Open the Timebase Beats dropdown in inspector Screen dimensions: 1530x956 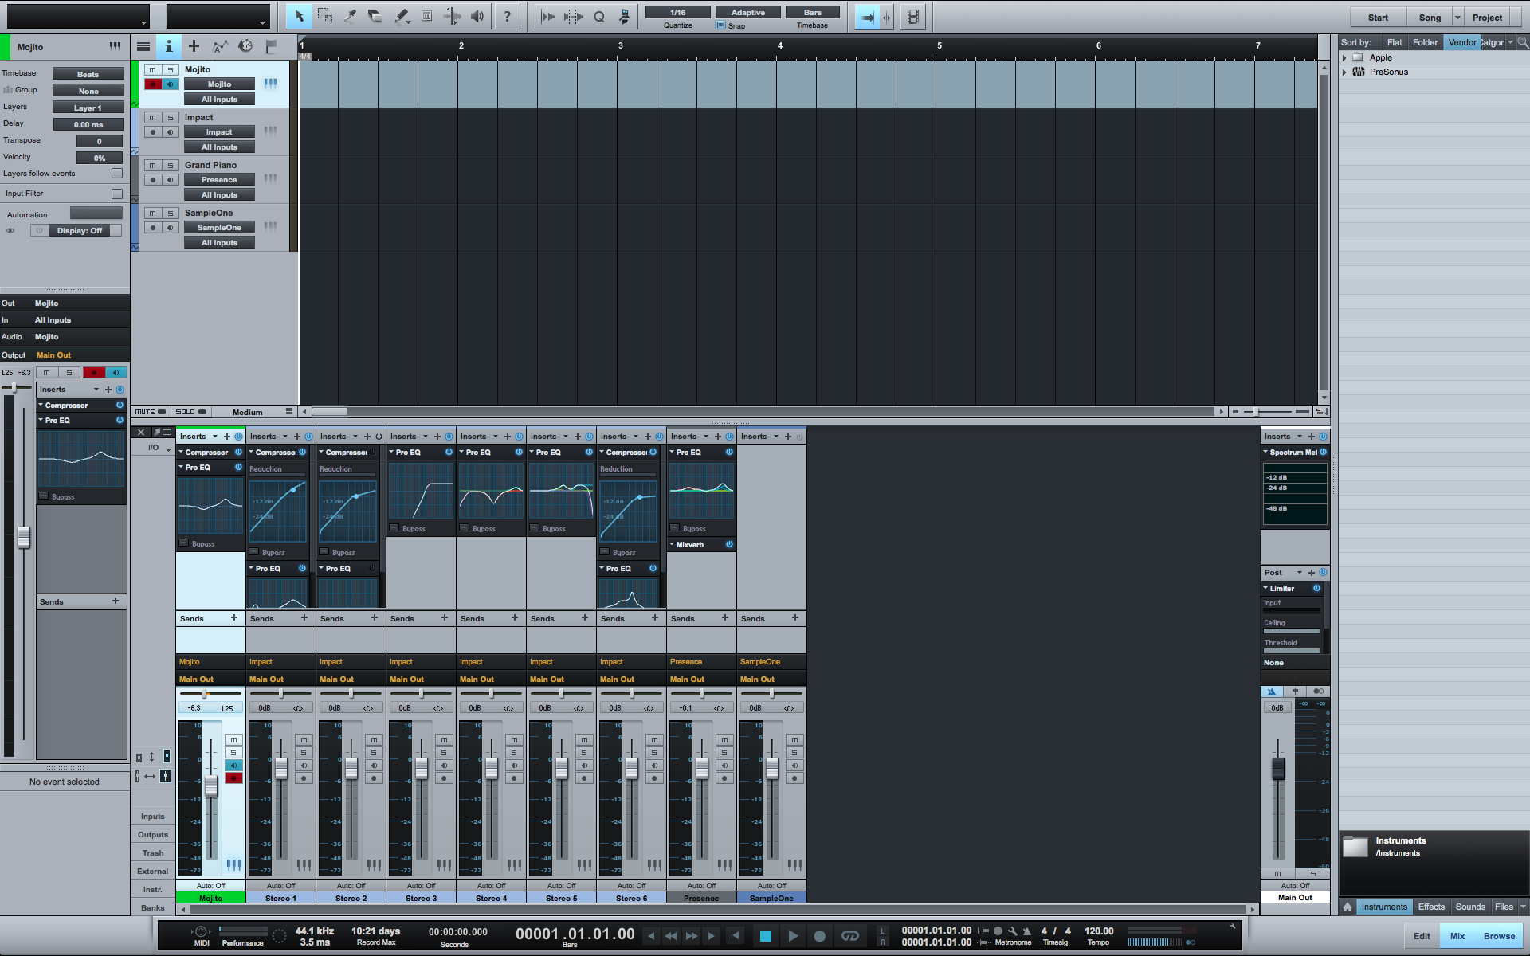(x=88, y=74)
